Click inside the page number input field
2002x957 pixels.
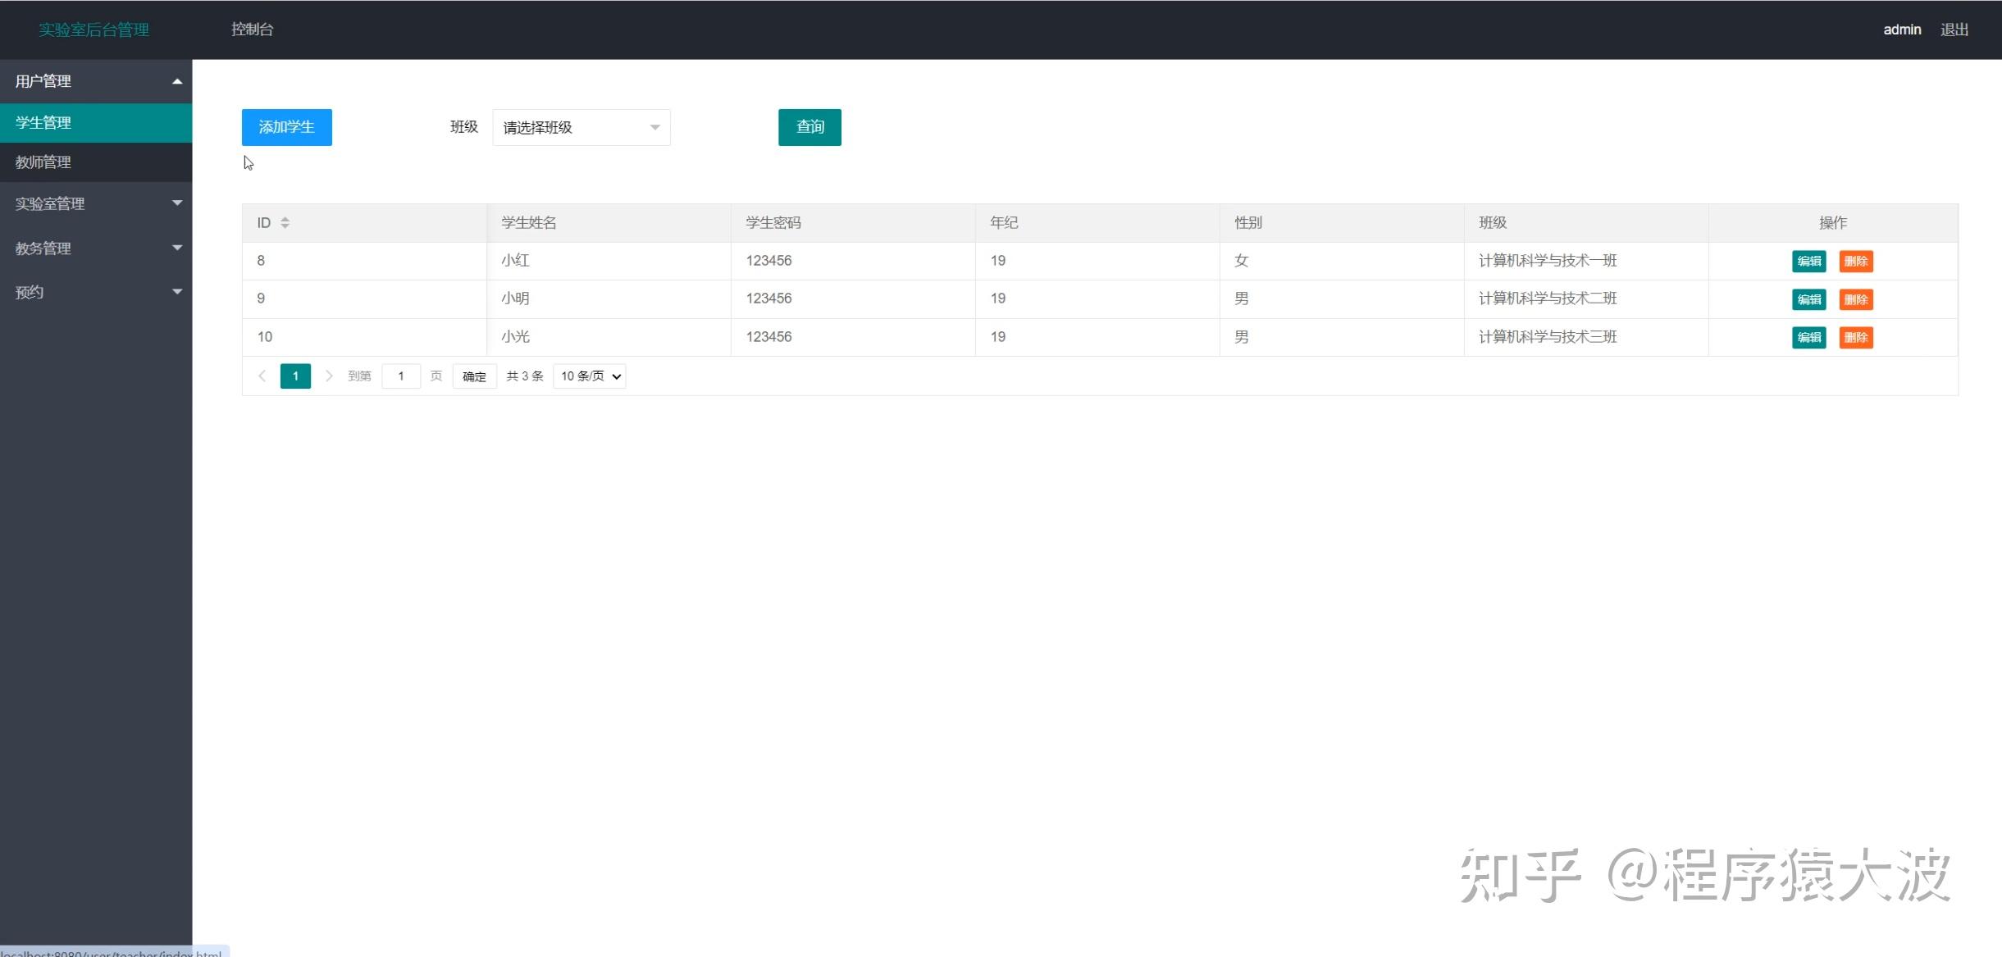401,376
